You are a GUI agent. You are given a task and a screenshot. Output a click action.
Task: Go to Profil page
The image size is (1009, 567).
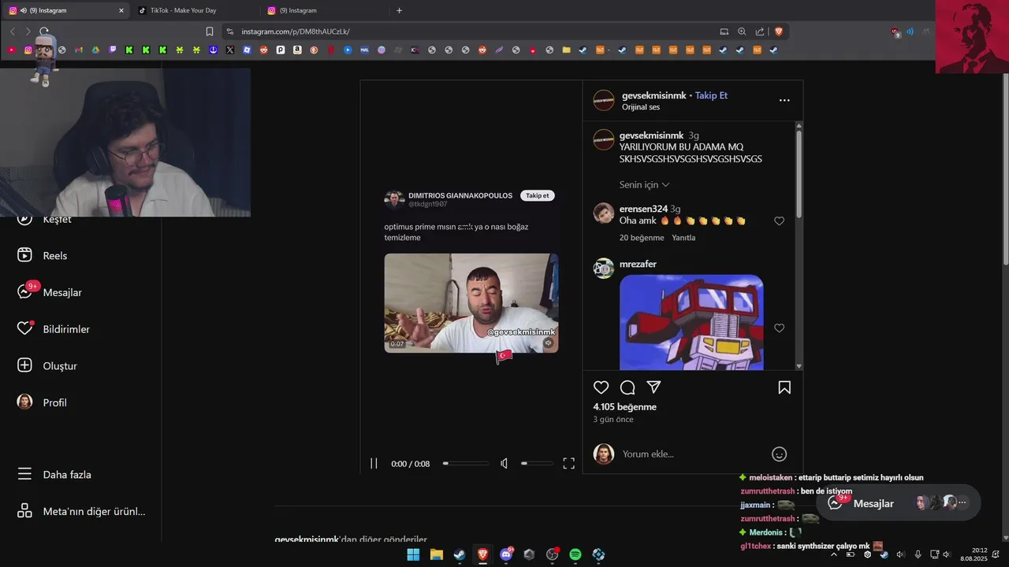(43, 402)
